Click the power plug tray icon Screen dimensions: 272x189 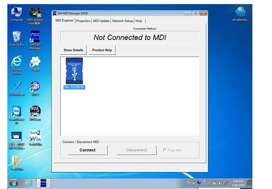tap(214, 183)
